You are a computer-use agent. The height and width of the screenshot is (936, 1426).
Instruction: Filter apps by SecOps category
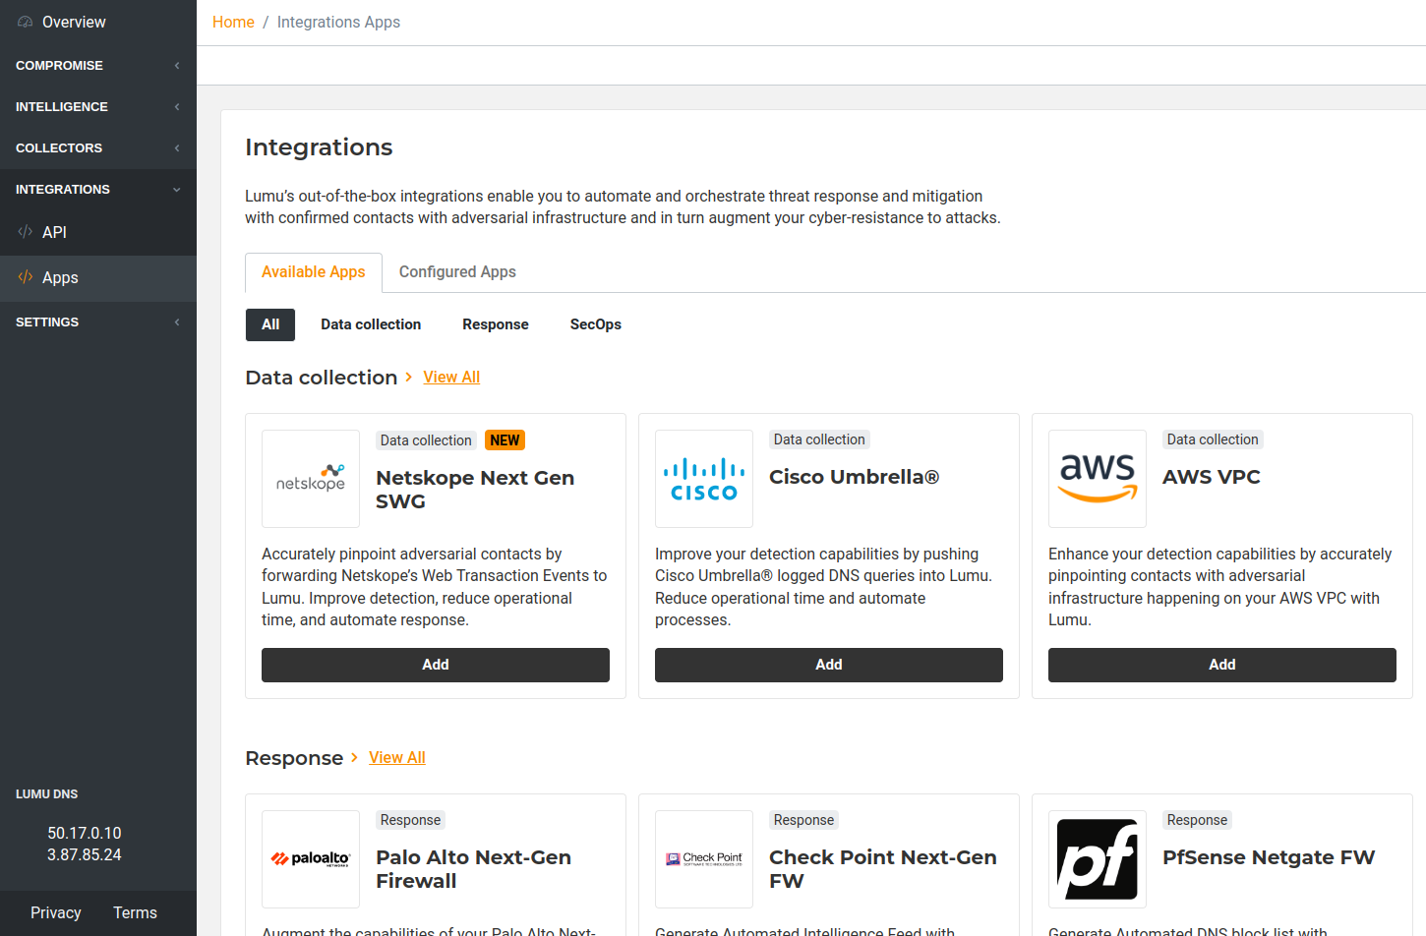pos(595,324)
